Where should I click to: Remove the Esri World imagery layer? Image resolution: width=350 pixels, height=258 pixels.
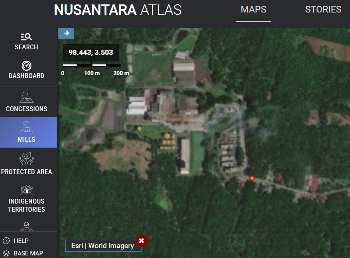click(141, 241)
